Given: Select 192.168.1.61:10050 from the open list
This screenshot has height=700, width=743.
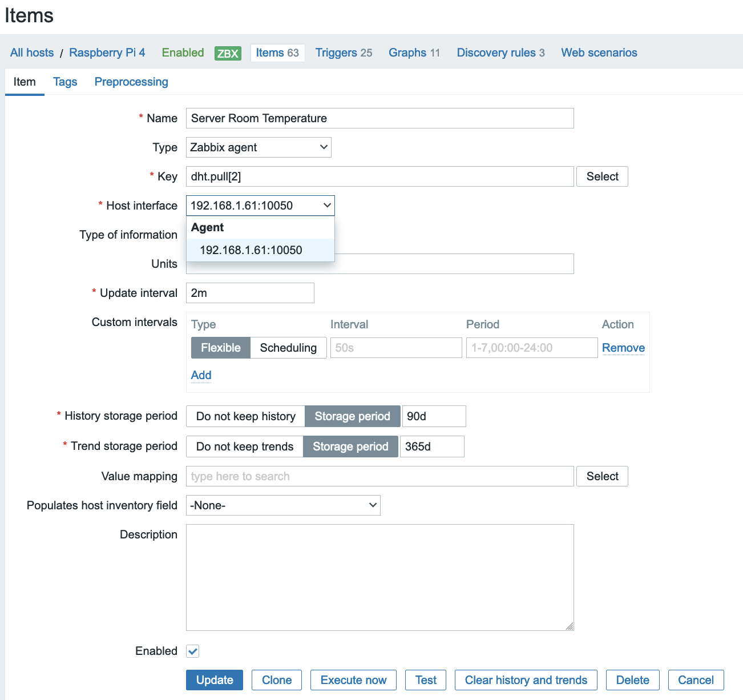Looking at the screenshot, I should (x=251, y=250).
